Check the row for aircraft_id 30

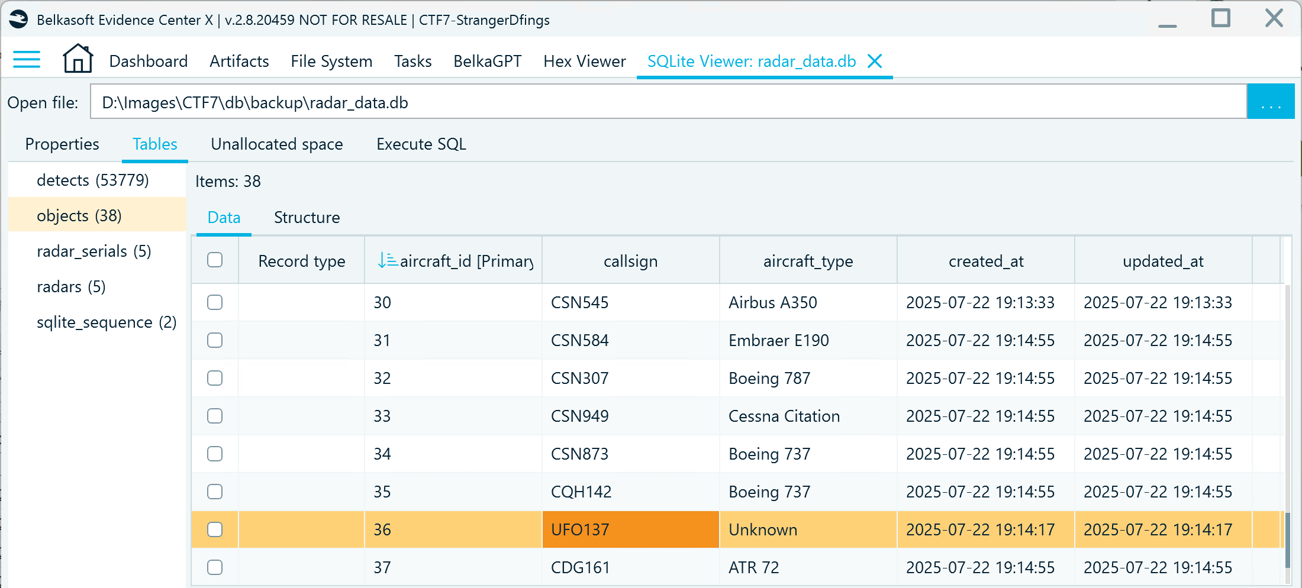pos(215,302)
